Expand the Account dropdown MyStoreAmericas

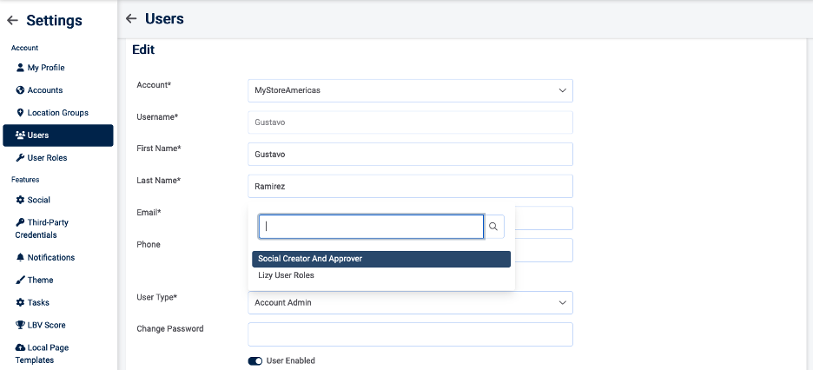click(x=410, y=90)
